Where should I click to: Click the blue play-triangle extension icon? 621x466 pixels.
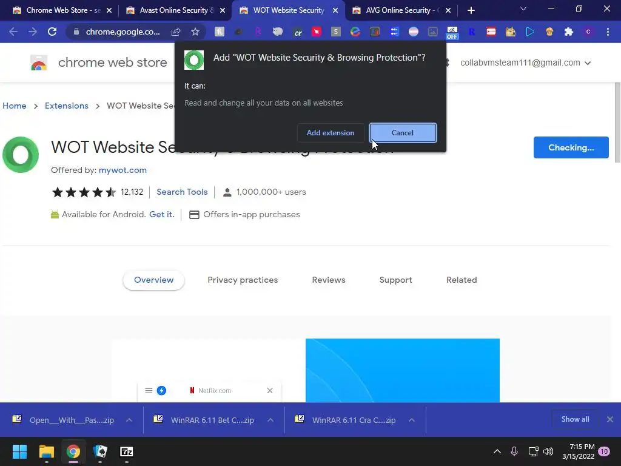coord(530,32)
